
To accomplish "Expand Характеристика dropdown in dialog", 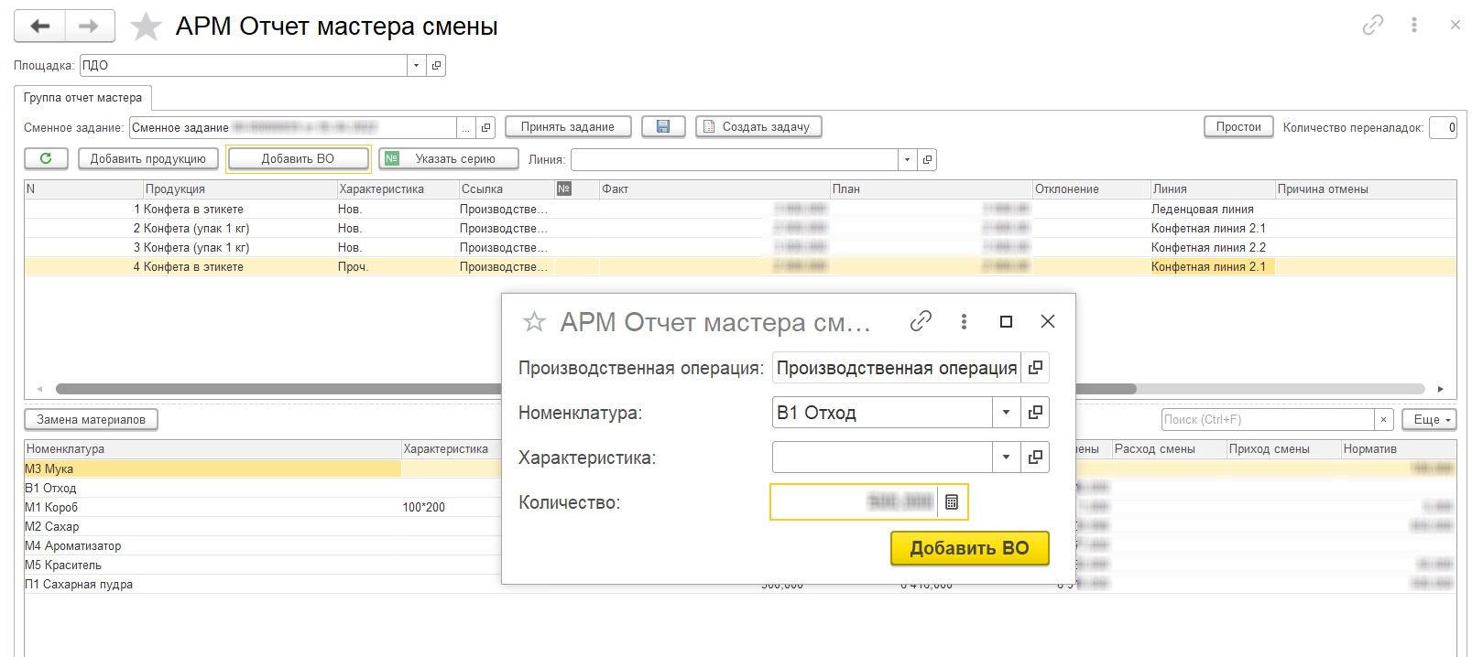I will [1006, 458].
